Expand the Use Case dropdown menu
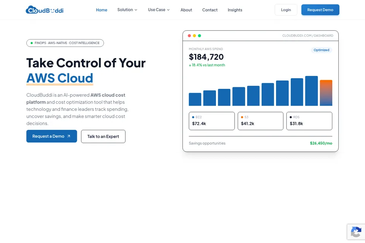Screen dimensions: 365x243 coord(159,10)
